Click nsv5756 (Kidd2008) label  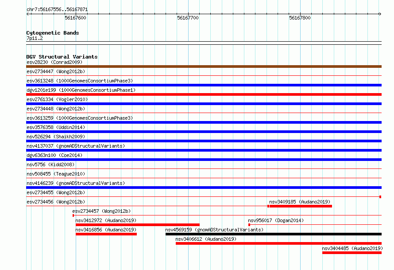click(50, 164)
